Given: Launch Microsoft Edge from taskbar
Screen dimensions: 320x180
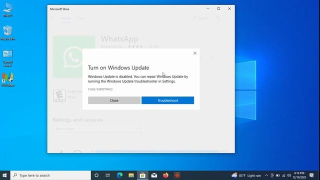Looking at the screenshot, I should click(119, 175).
